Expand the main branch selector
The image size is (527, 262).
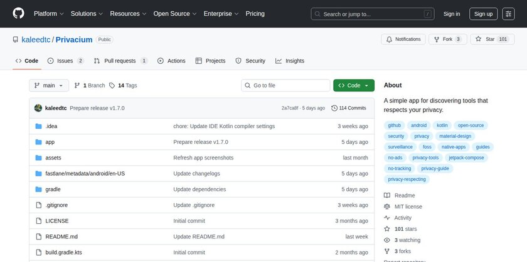48,85
